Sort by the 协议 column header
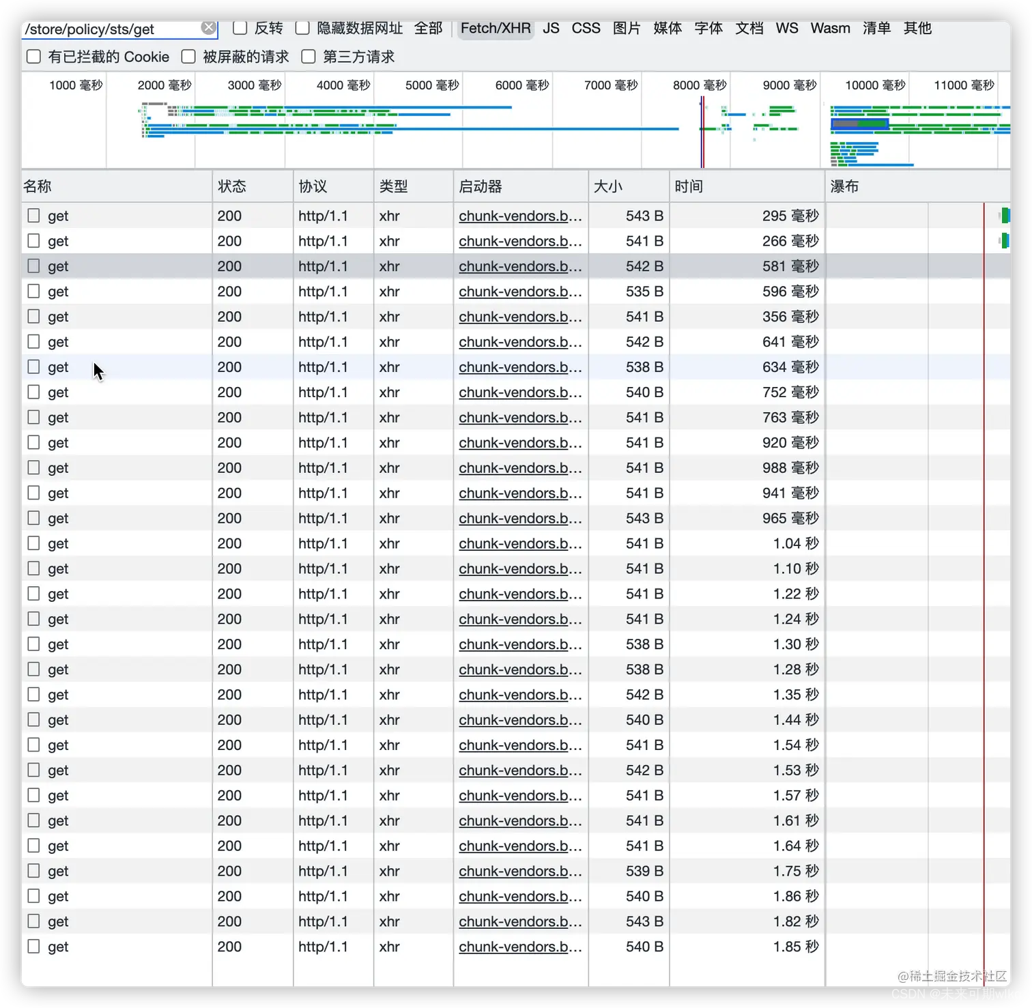The image size is (1032, 1008). (x=333, y=186)
